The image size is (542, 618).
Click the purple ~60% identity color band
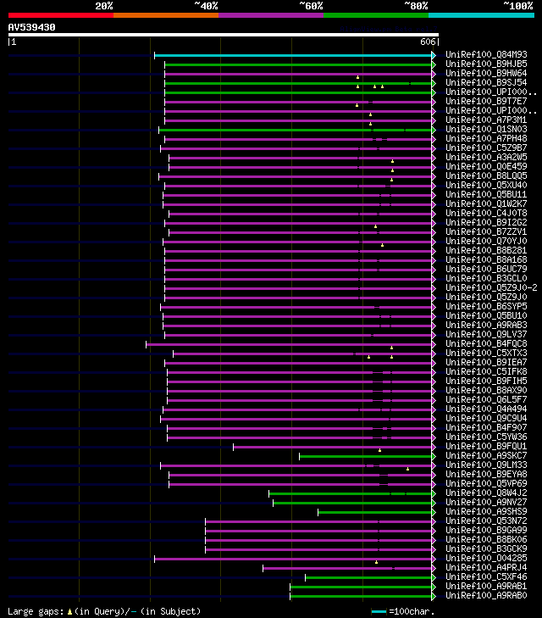point(271,15)
